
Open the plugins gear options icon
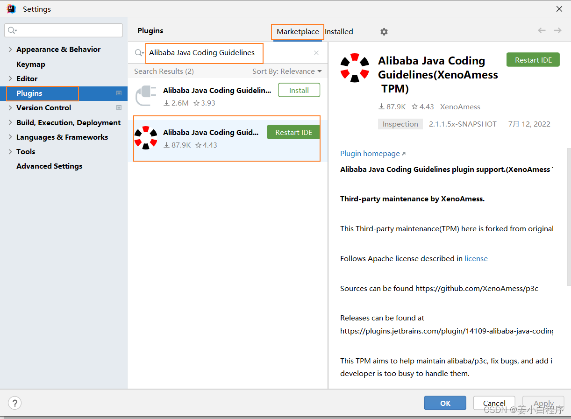(384, 32)
